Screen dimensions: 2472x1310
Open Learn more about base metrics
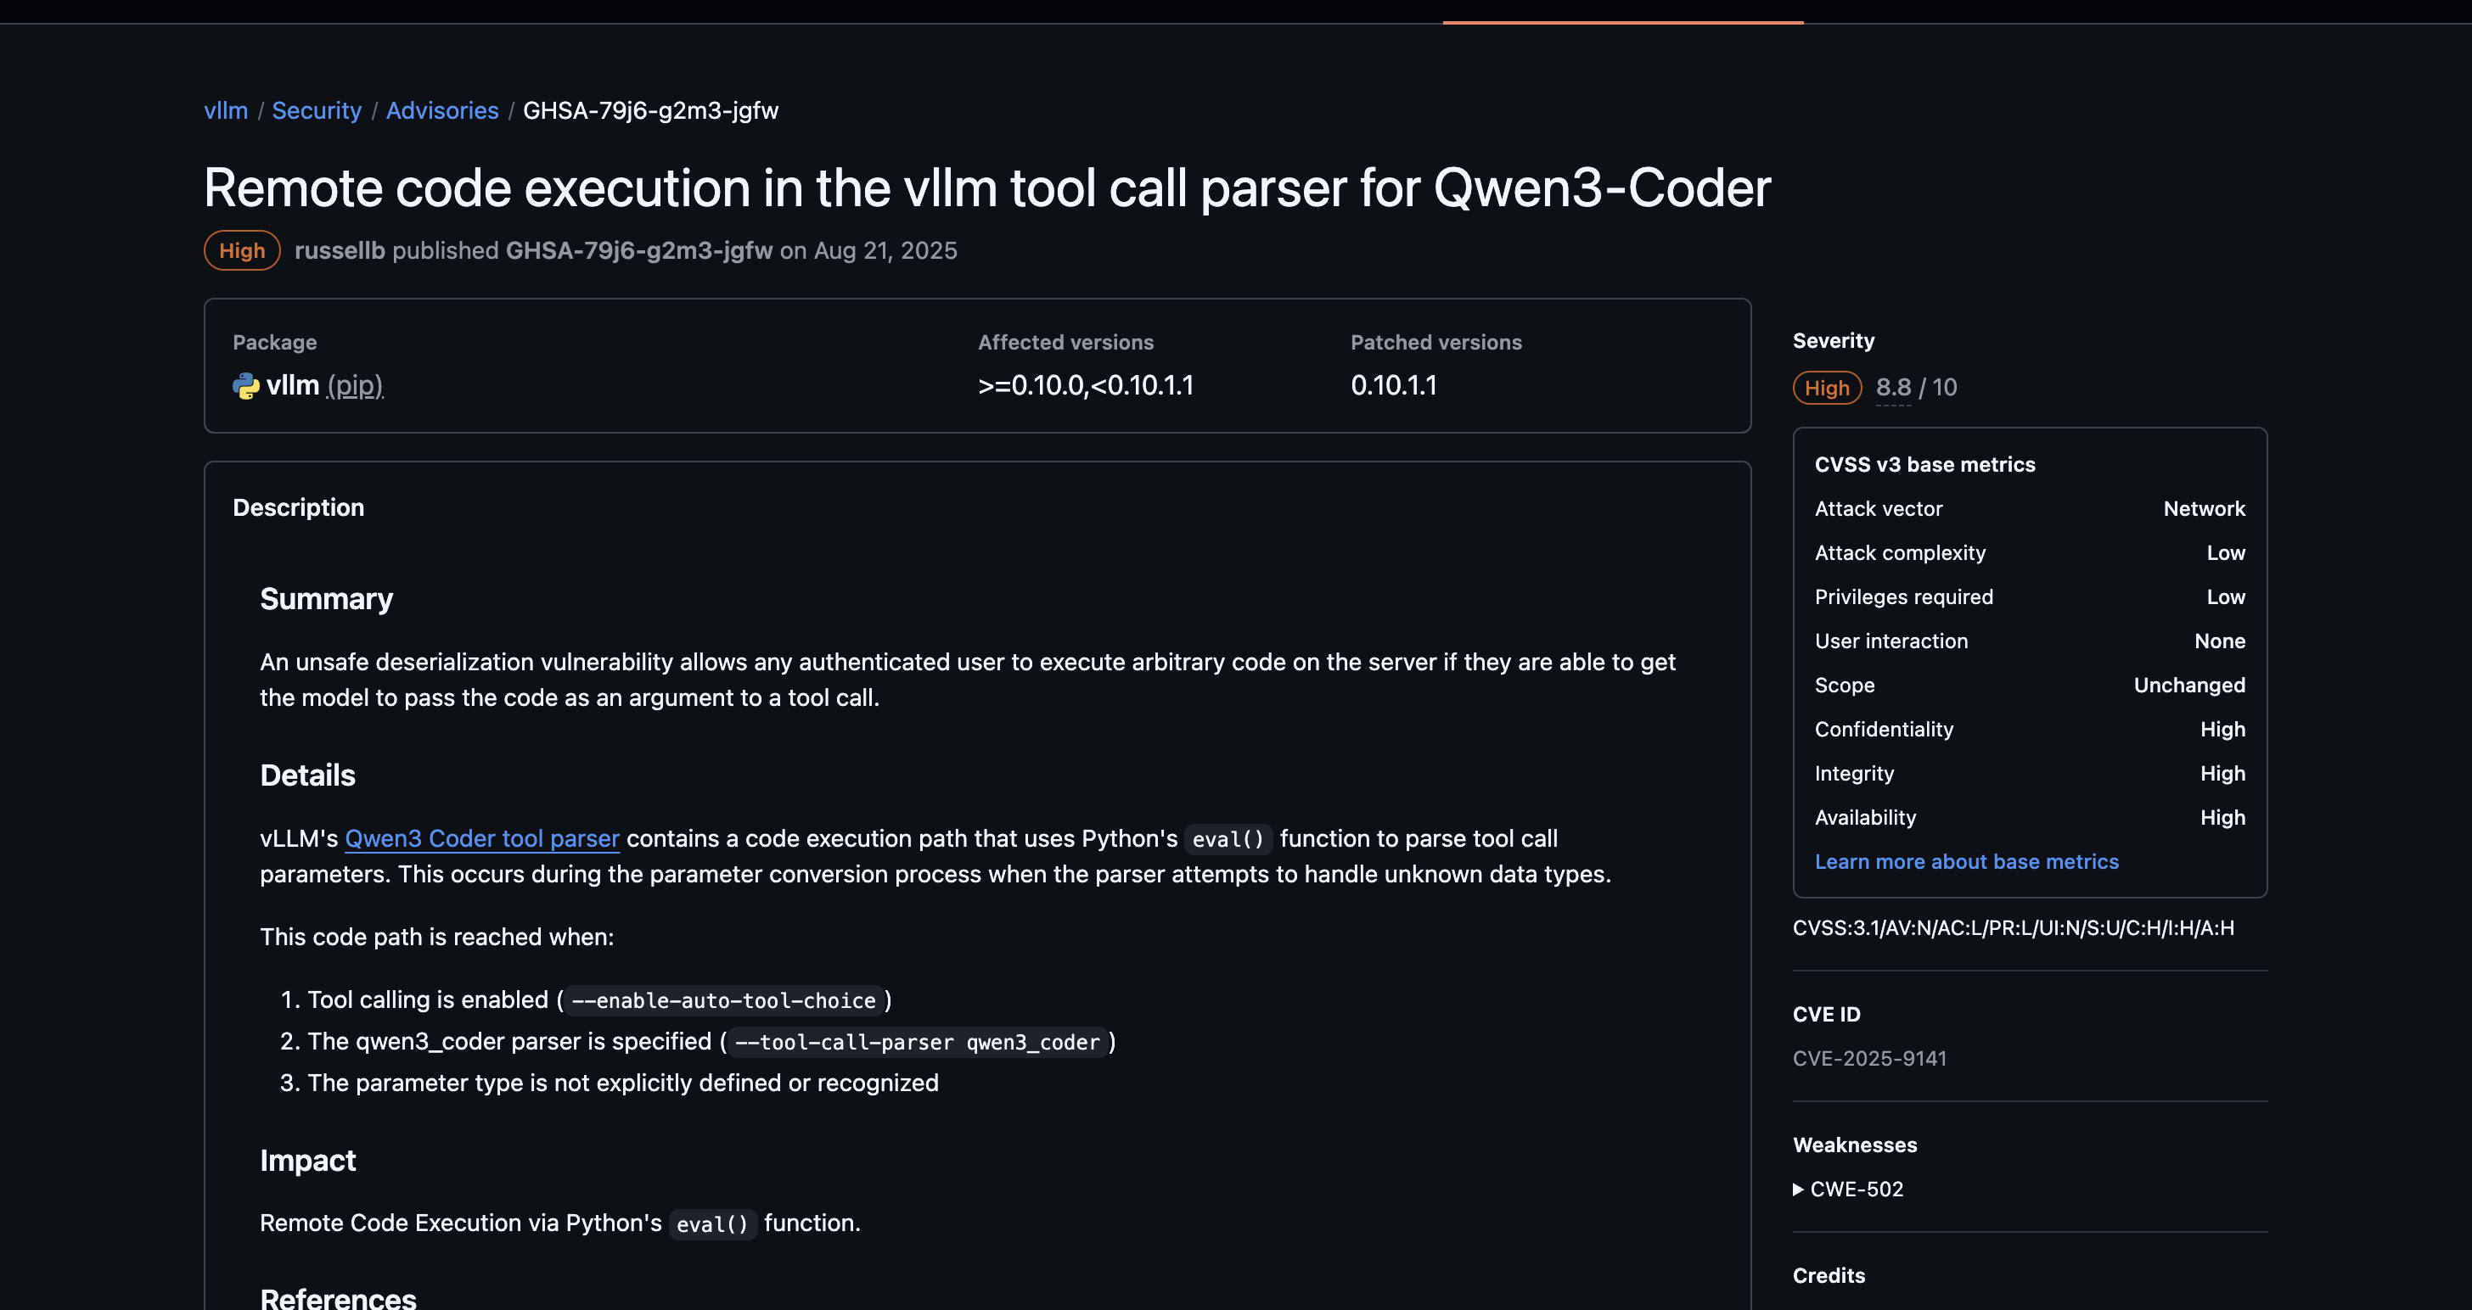pyautogui.click(x=1966, y=861)
